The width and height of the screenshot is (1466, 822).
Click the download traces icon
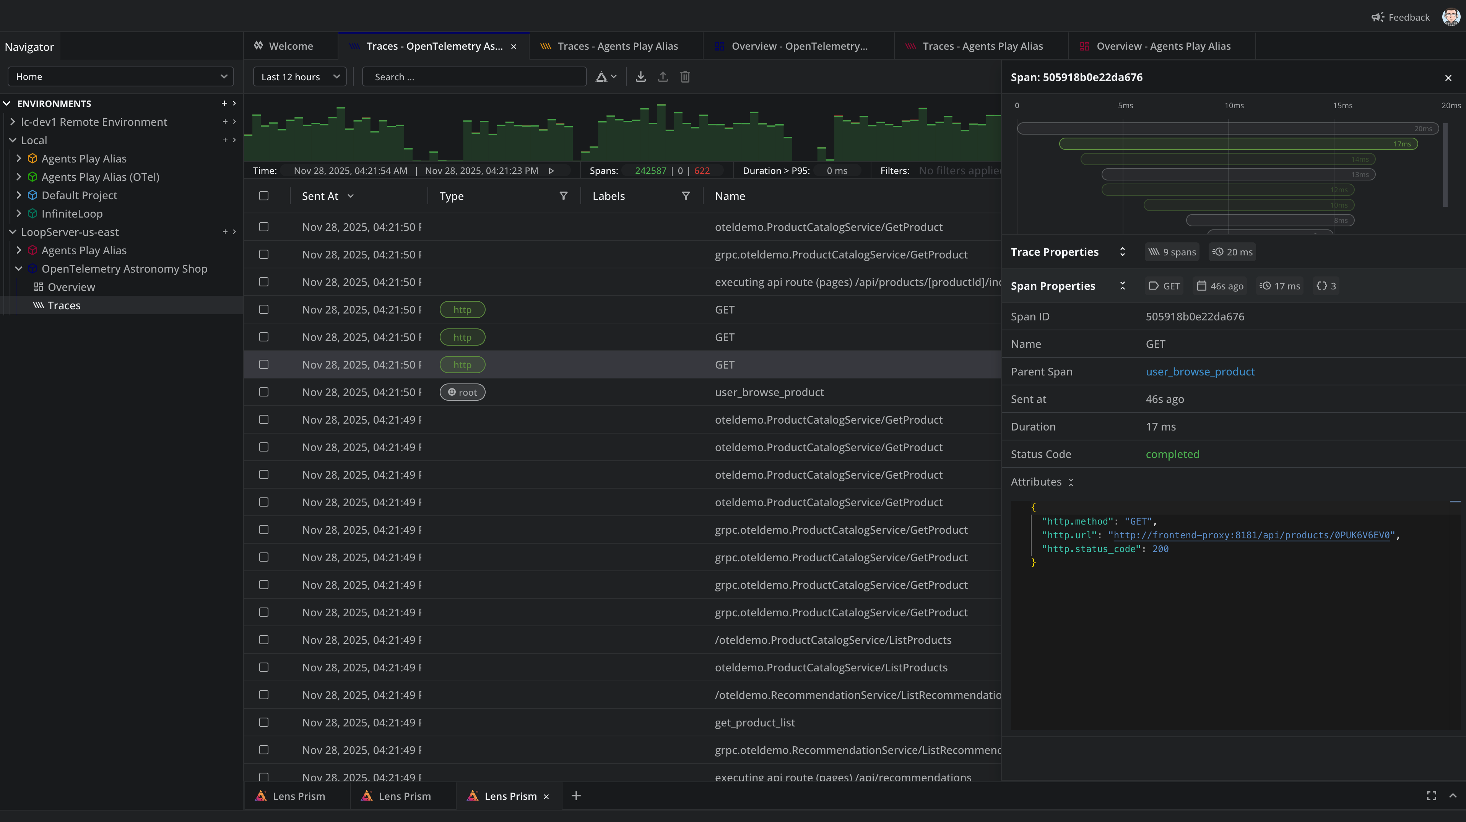tap(640, 77)
